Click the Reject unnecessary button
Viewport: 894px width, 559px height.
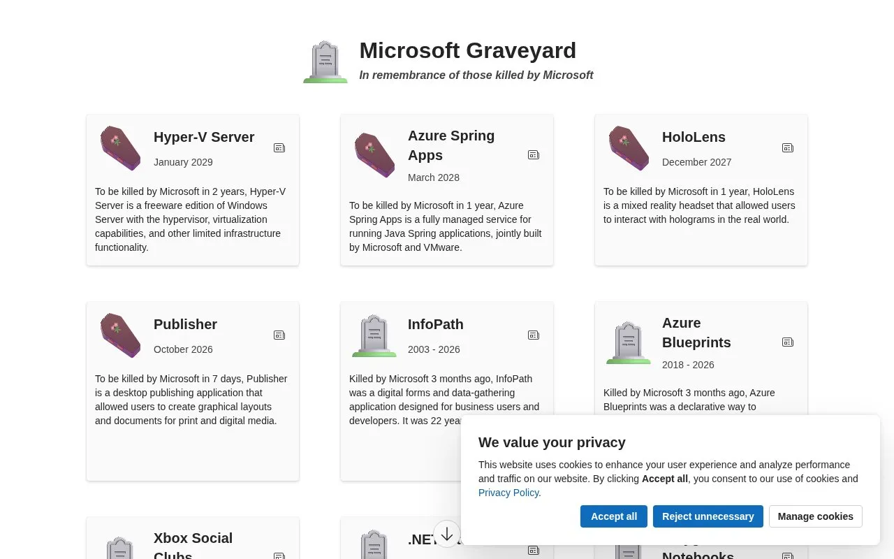pos(708,516)
